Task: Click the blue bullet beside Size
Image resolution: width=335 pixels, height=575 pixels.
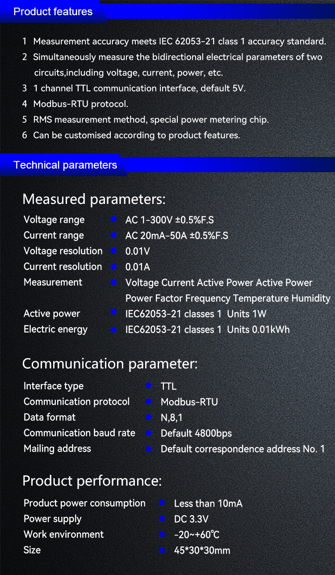Action: click(162, 550)
